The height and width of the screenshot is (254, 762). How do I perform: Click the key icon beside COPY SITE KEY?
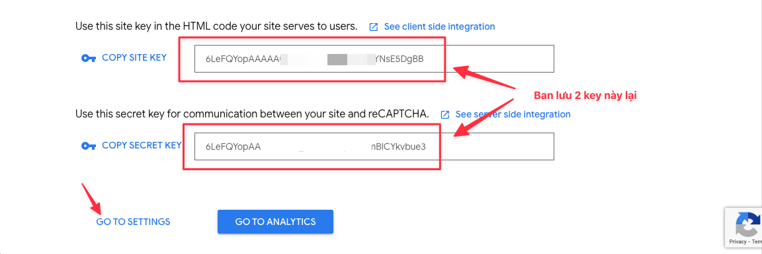point(89,58)
